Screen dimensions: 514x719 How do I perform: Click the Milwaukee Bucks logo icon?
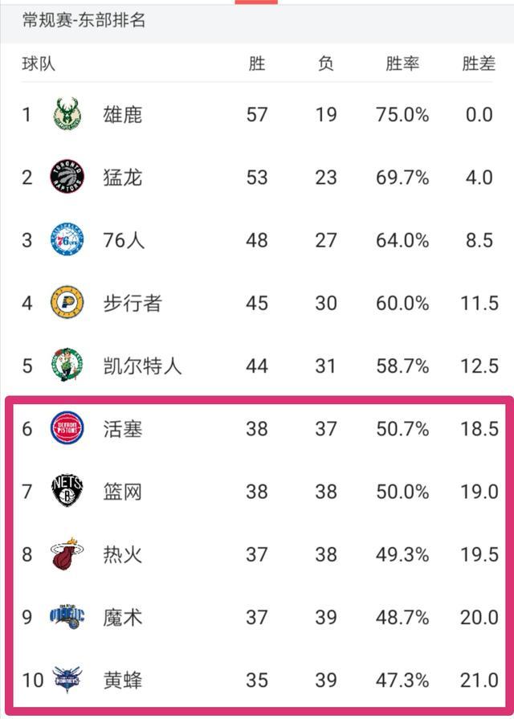(x=67, y=114)
